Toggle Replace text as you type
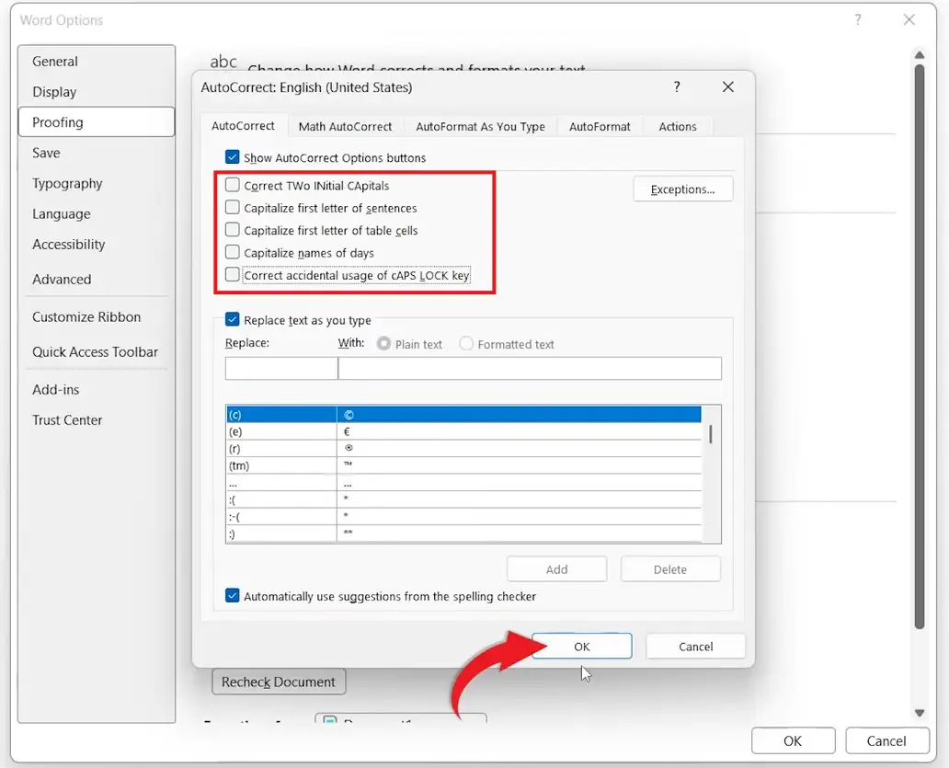This screenshot has height=768, width=949. coord(233,319)
